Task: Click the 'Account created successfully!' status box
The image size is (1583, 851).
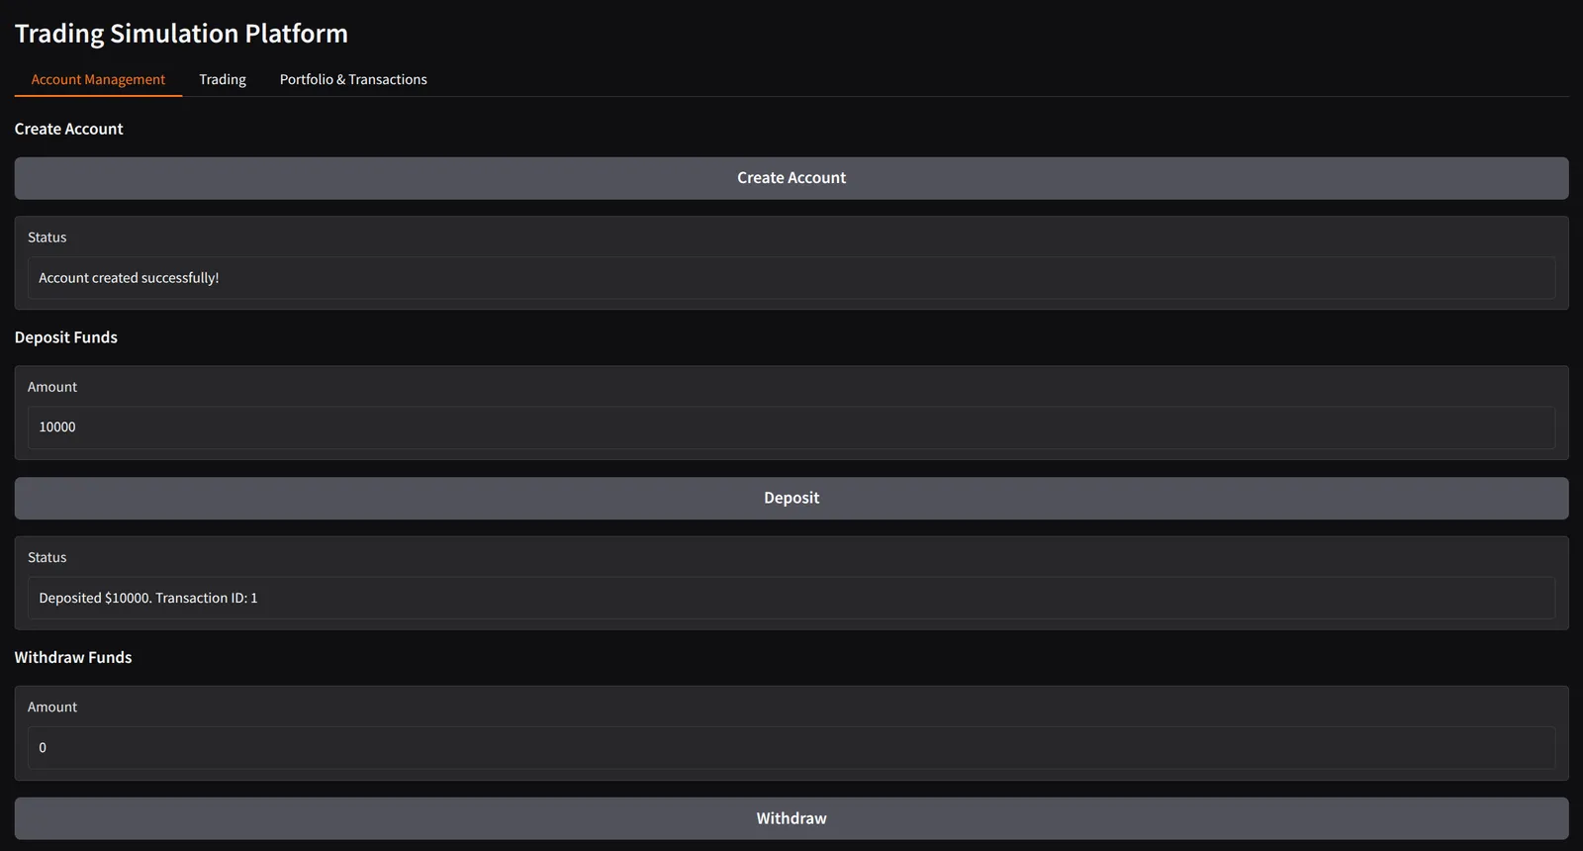Action: click(x=791, y=278)
